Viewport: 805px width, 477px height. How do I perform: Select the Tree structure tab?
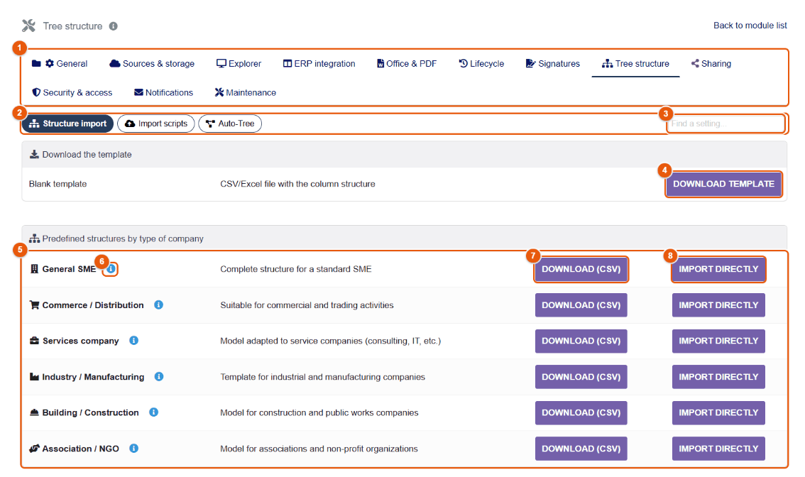click(635, 64)
